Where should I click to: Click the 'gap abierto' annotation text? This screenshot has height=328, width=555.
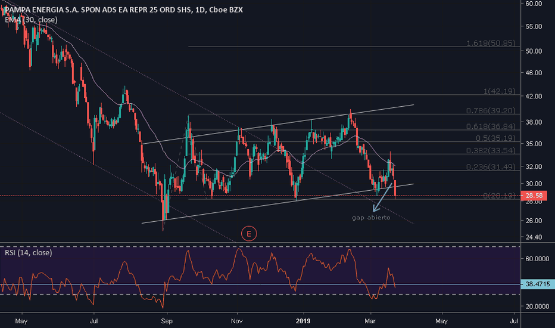372,217
